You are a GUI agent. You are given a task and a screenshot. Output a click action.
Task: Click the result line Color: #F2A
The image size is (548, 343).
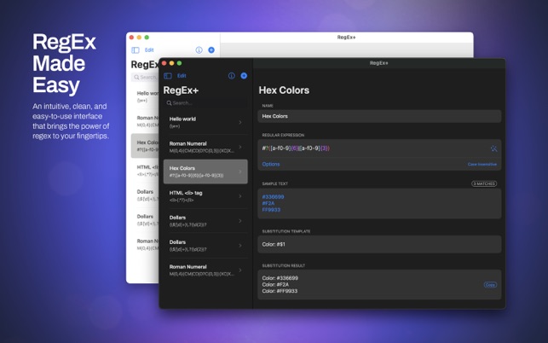coord(275,284)
